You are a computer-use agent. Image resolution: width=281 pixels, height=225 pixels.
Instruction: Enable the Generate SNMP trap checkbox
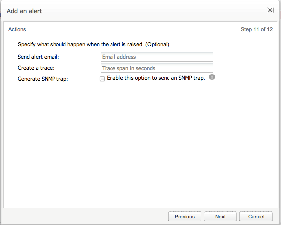[102, 79]
